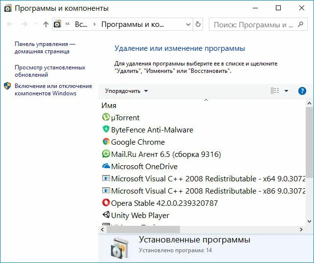This screenshot has width=314, height=263.
Task: Click the scroll right arrow of list
Action: (x=301, y=229)
